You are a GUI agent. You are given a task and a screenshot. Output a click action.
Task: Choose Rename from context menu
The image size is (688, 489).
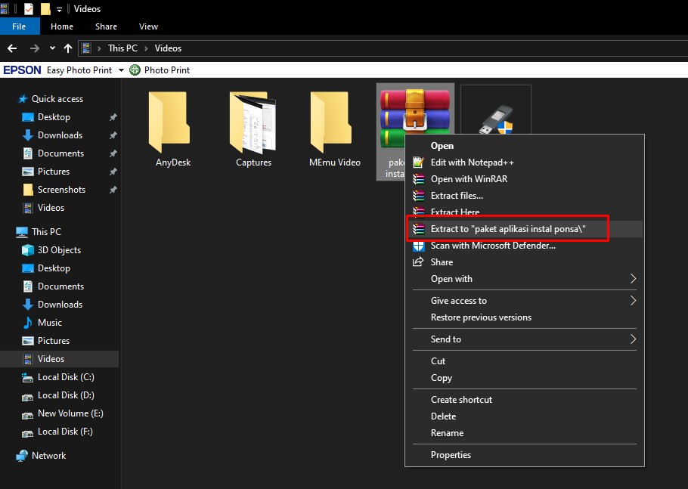coord(524,433)
